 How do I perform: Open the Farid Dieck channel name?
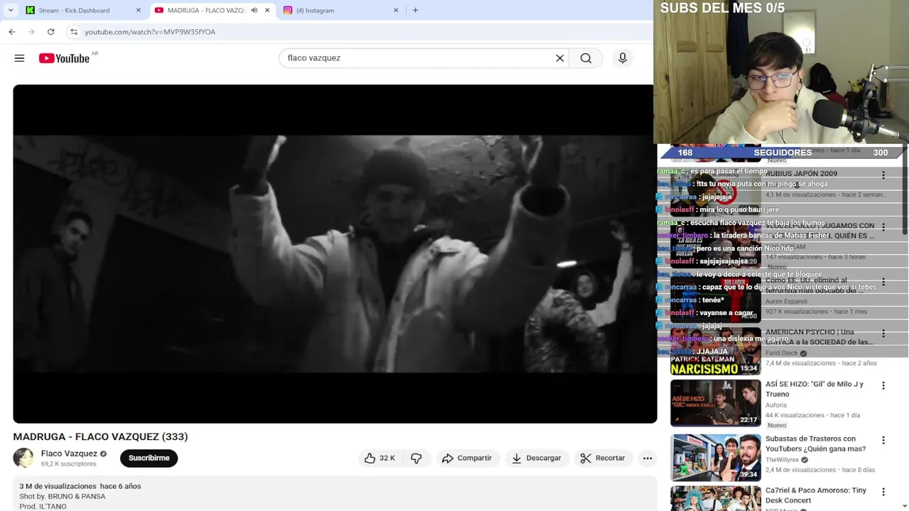pos(782,353)
